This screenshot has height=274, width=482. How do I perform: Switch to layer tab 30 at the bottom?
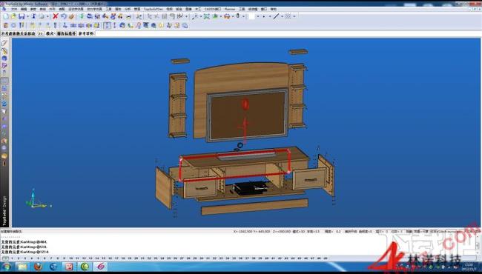[x=202, y=258]
